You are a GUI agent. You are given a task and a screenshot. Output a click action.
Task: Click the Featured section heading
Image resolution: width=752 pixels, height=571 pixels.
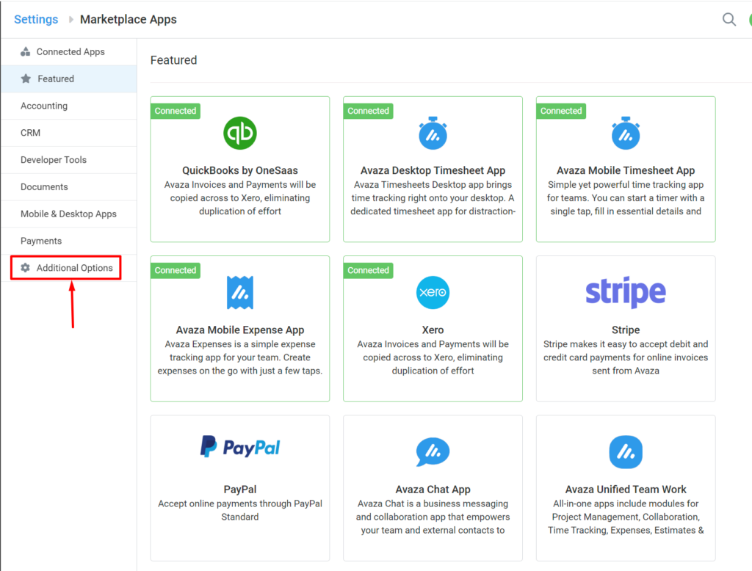173,60
